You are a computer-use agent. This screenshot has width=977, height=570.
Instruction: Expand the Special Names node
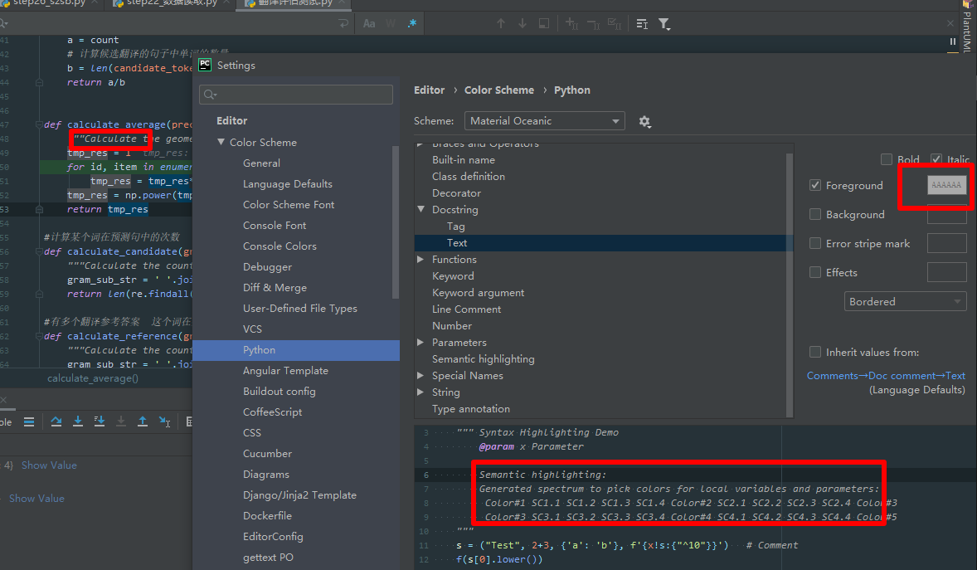[x=420, y=375]
